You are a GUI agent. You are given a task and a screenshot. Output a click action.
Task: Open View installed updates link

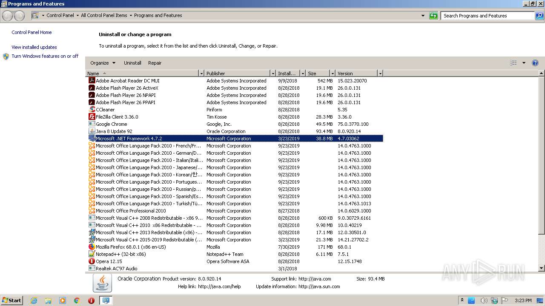tap(34, 47)
